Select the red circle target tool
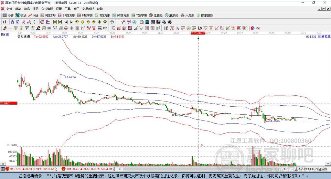Image resolution: width=331 pixels, height=179 pixels. click(66, 28)
